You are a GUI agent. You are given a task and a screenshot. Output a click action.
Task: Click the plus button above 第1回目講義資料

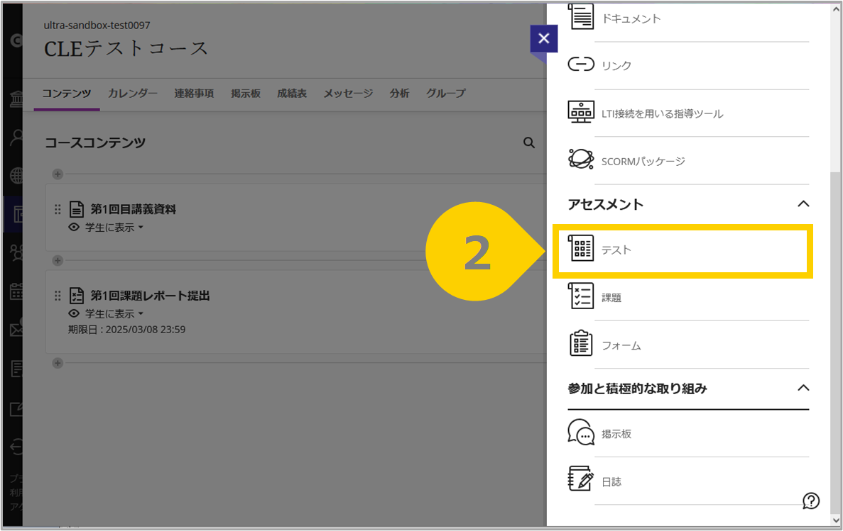click(x=58, y=174)
